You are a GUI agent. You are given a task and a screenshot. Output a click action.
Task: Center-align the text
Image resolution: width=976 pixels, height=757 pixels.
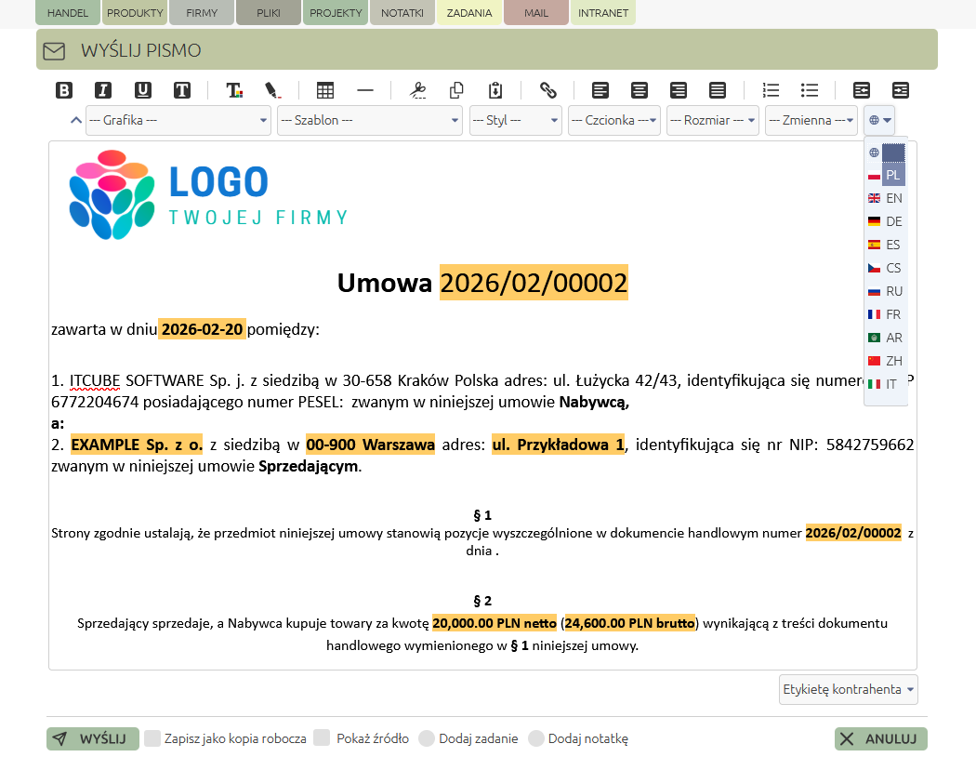coord(640,90)
